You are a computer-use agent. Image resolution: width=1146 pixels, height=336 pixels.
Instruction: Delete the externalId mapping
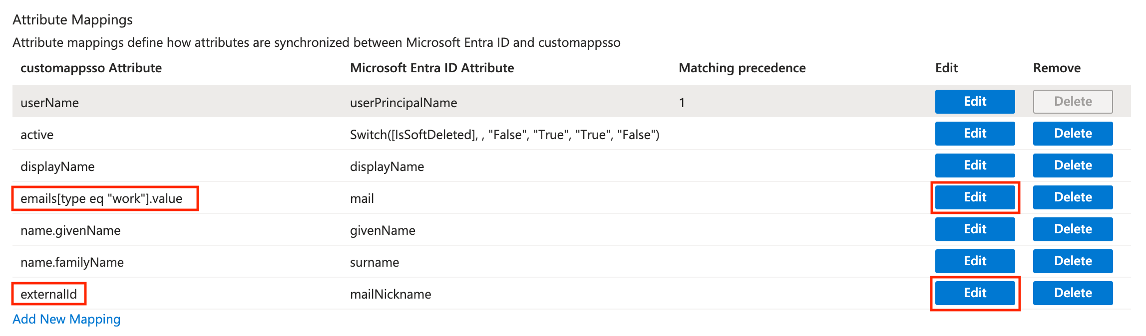[1073, 293]
